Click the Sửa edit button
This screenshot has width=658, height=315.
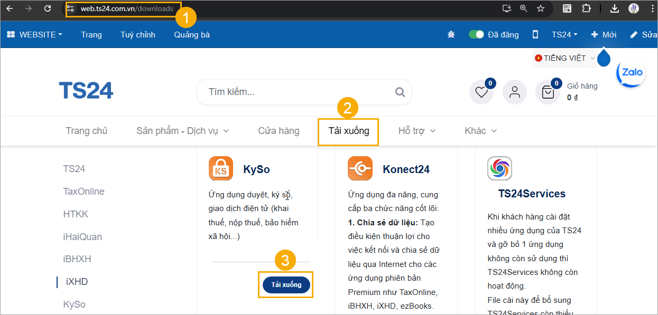644,34
